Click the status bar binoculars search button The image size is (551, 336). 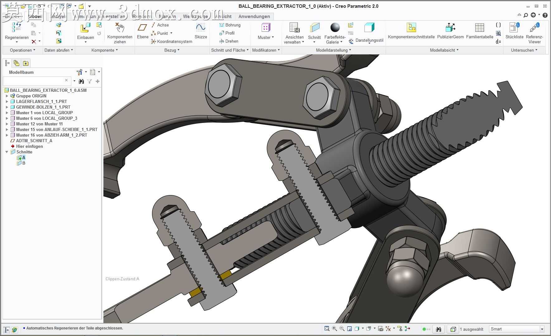(439, 329)
